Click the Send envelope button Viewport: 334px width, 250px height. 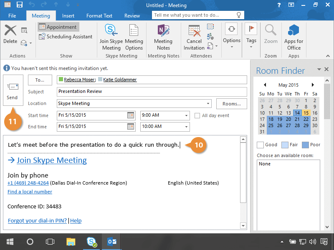coord(13,91)
